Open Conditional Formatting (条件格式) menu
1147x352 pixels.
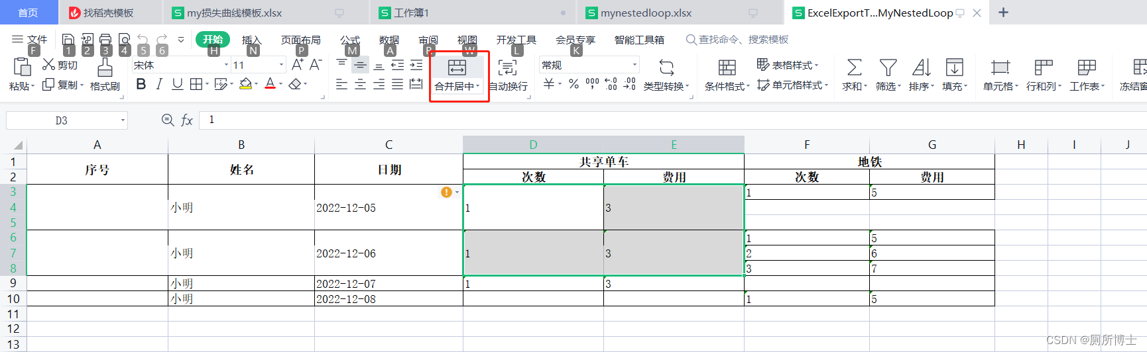click(727, 75)
